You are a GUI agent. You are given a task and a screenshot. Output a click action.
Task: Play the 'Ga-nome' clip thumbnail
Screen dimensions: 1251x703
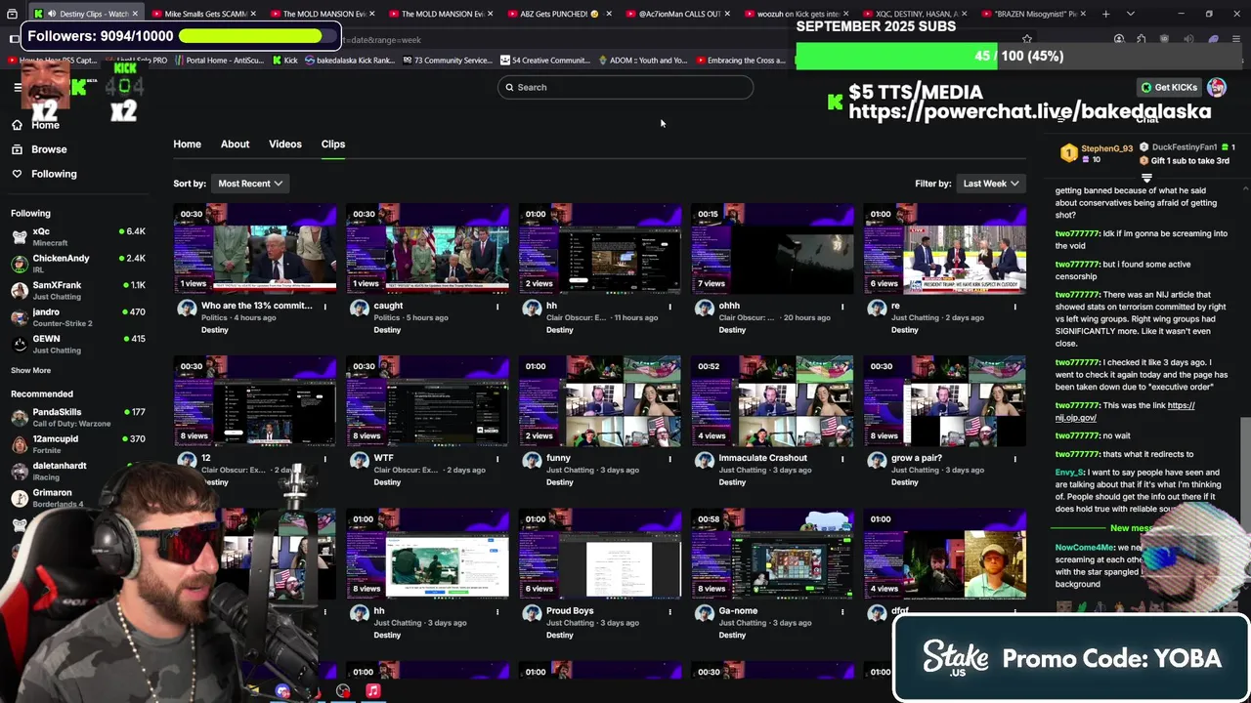(x=772, y=554)
